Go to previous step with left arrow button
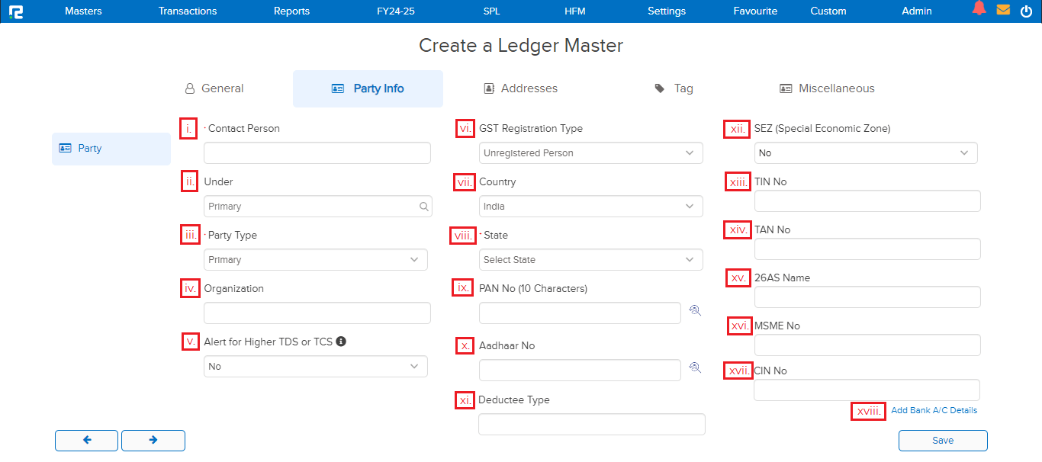 tap(87, 440)
